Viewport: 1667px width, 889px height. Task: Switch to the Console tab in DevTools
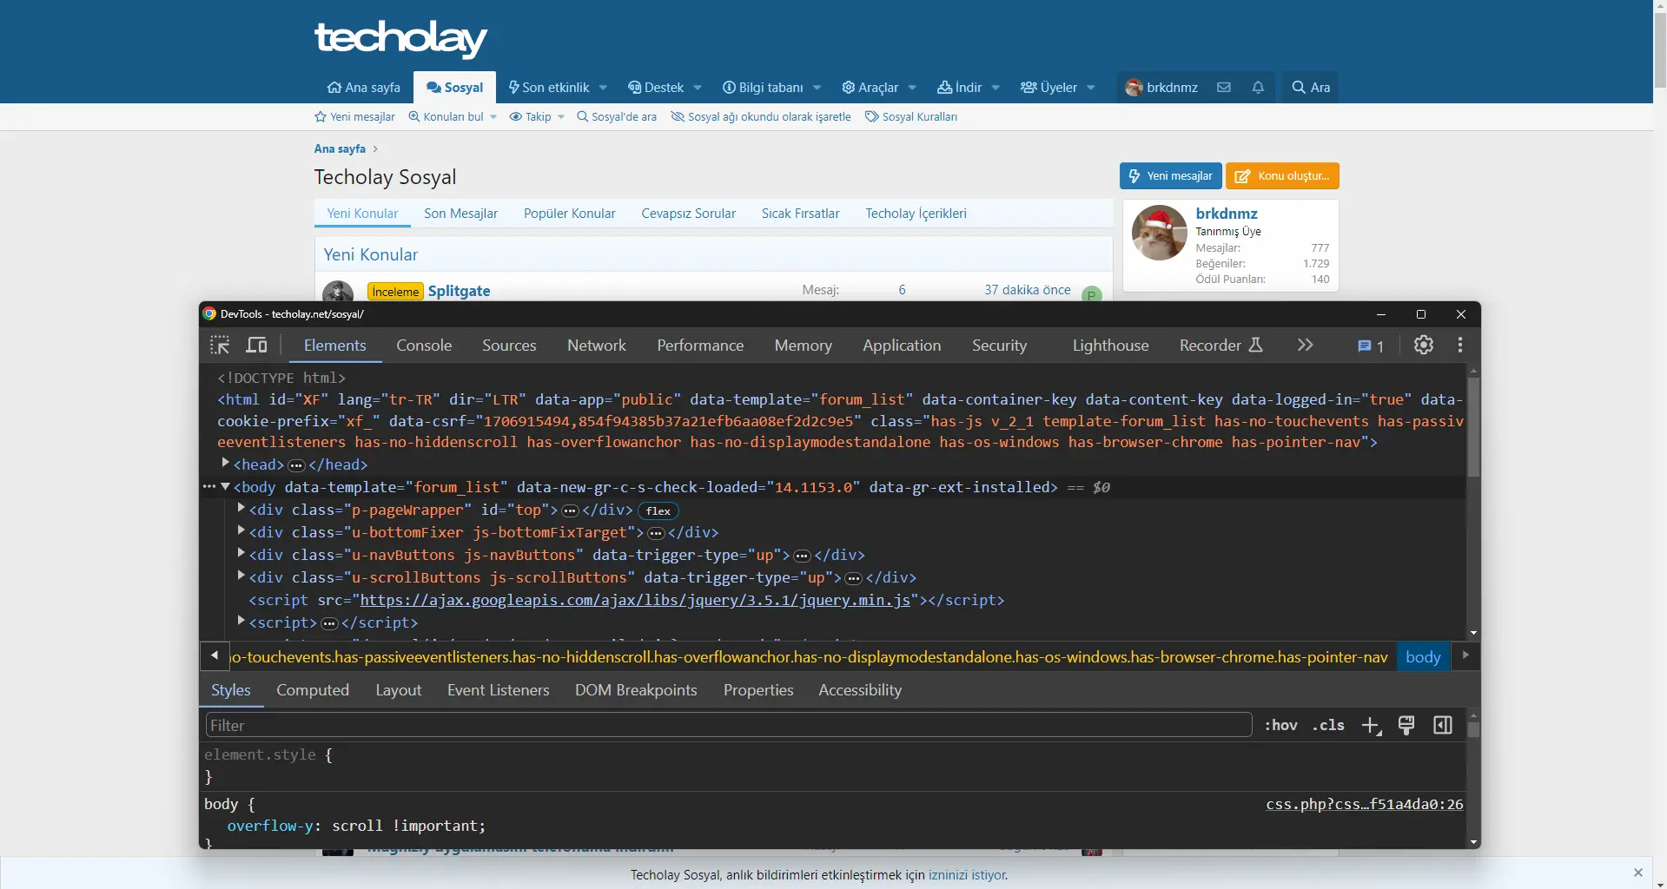[424, 346]
